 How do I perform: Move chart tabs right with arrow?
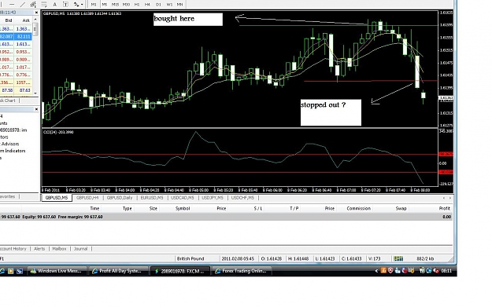pos(450,198)
